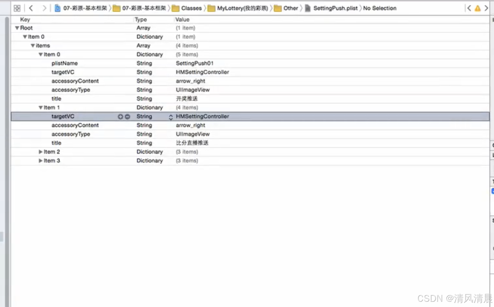Viewport: 494px width, 307px height.
Task: Click the Key column header
Action: coord(25,20)
